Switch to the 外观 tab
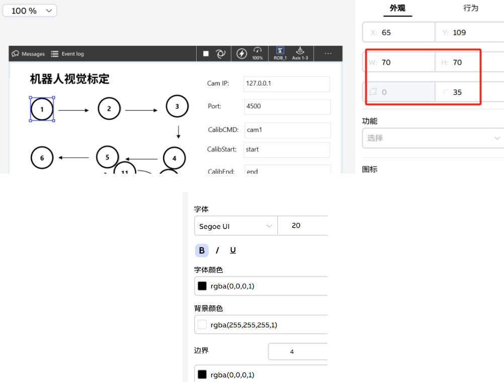The height and width of the screenshot is (382, 504). click(x=397, y=8)
